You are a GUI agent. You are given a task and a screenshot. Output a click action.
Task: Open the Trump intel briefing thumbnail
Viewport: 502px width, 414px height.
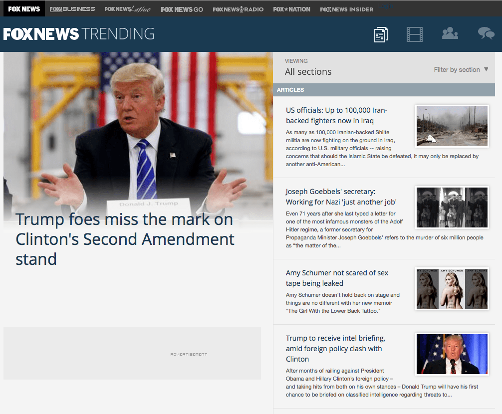pyautogui.click(x=452, y=354)
